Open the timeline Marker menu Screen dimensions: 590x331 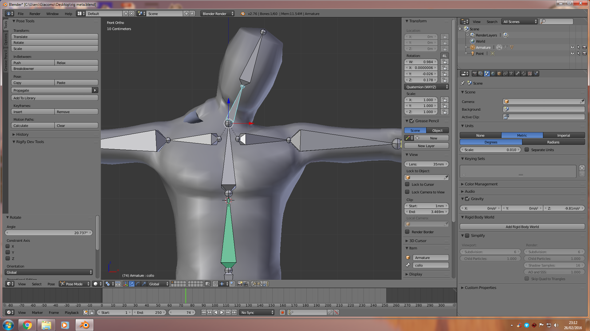tap(37, 313)
